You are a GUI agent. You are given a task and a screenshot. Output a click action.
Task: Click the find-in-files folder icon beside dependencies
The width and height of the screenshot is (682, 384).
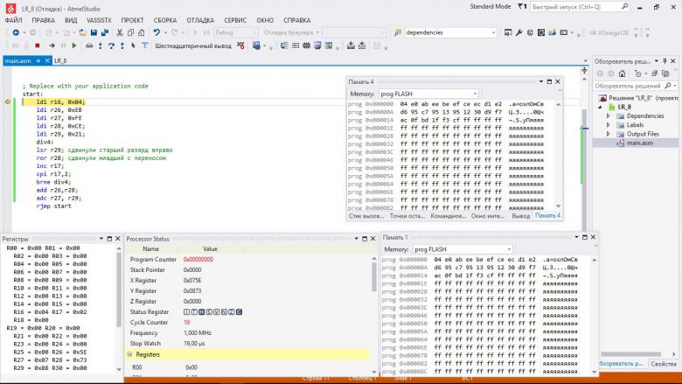(398, 32)
